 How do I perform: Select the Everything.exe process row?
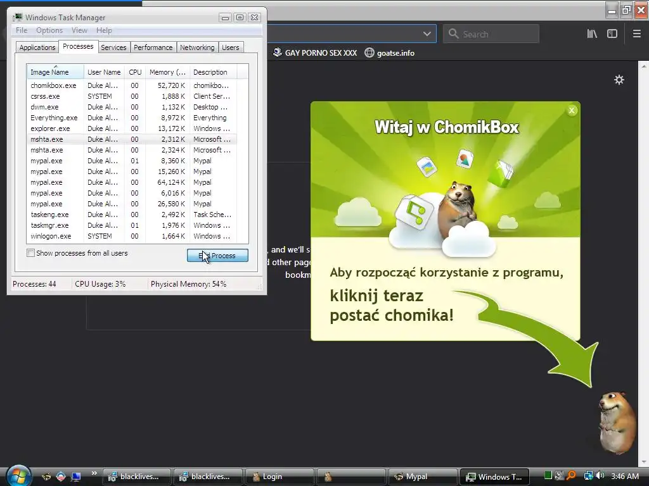132,118
